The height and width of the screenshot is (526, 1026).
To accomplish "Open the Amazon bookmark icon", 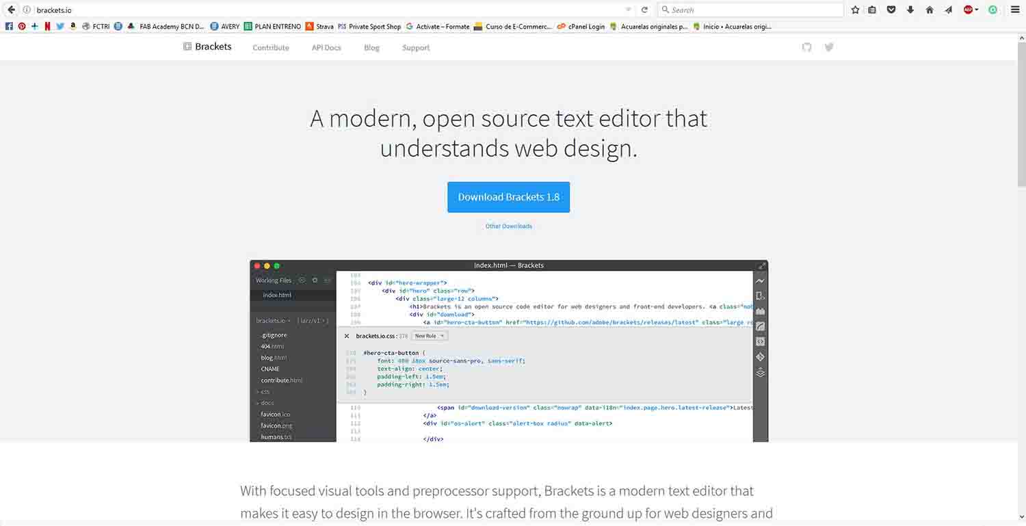I will (x=73, y=27).
